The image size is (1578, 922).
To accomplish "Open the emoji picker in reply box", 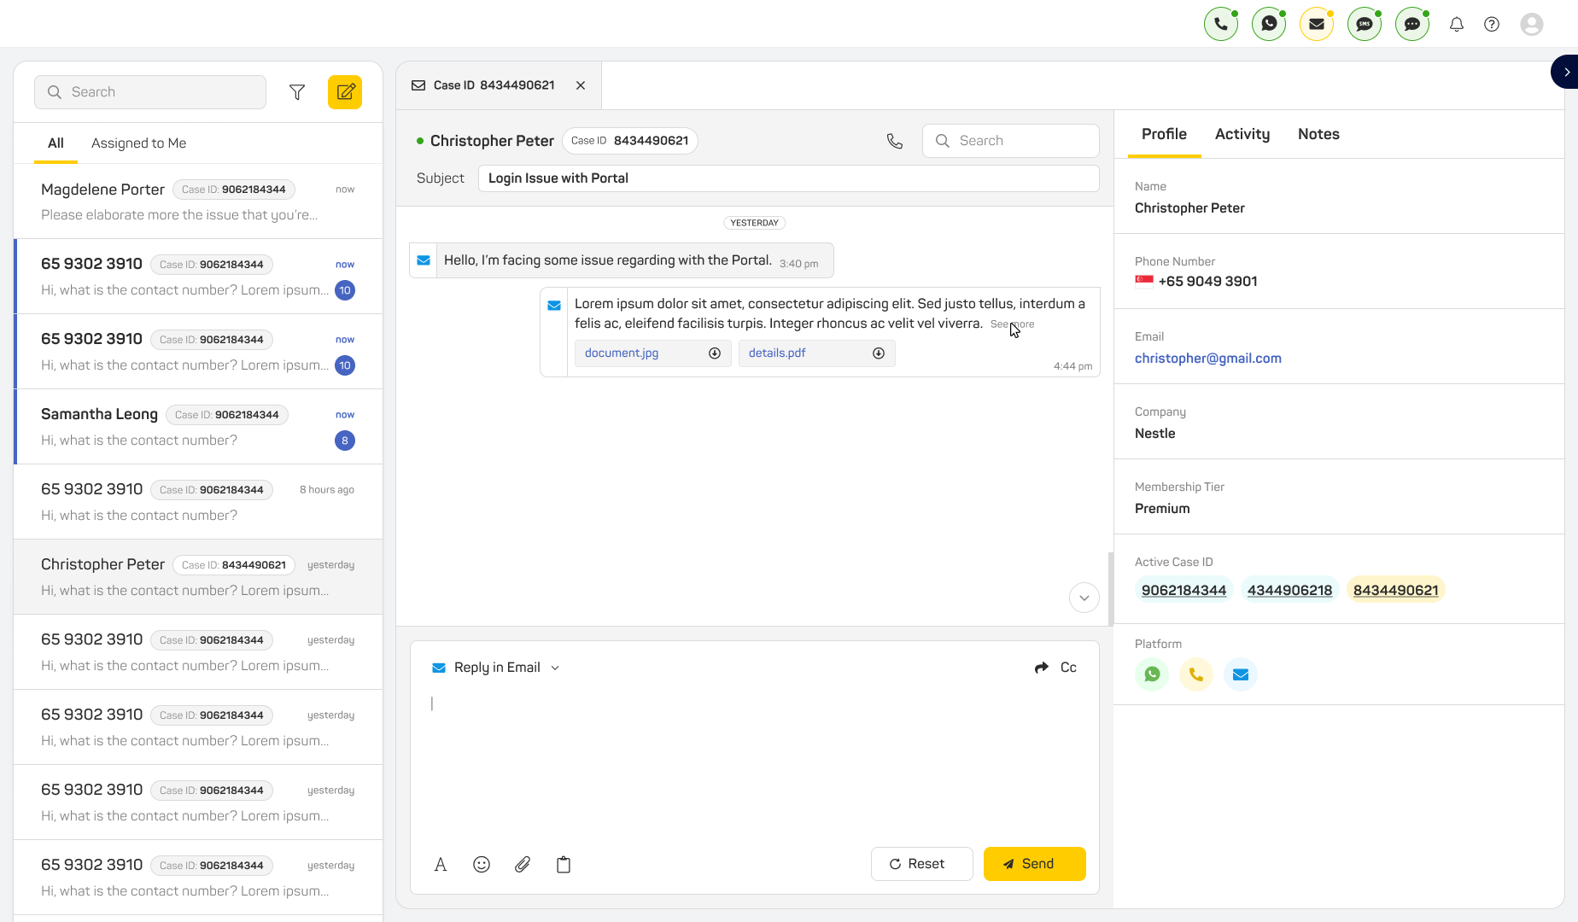I will coord(482,865).
